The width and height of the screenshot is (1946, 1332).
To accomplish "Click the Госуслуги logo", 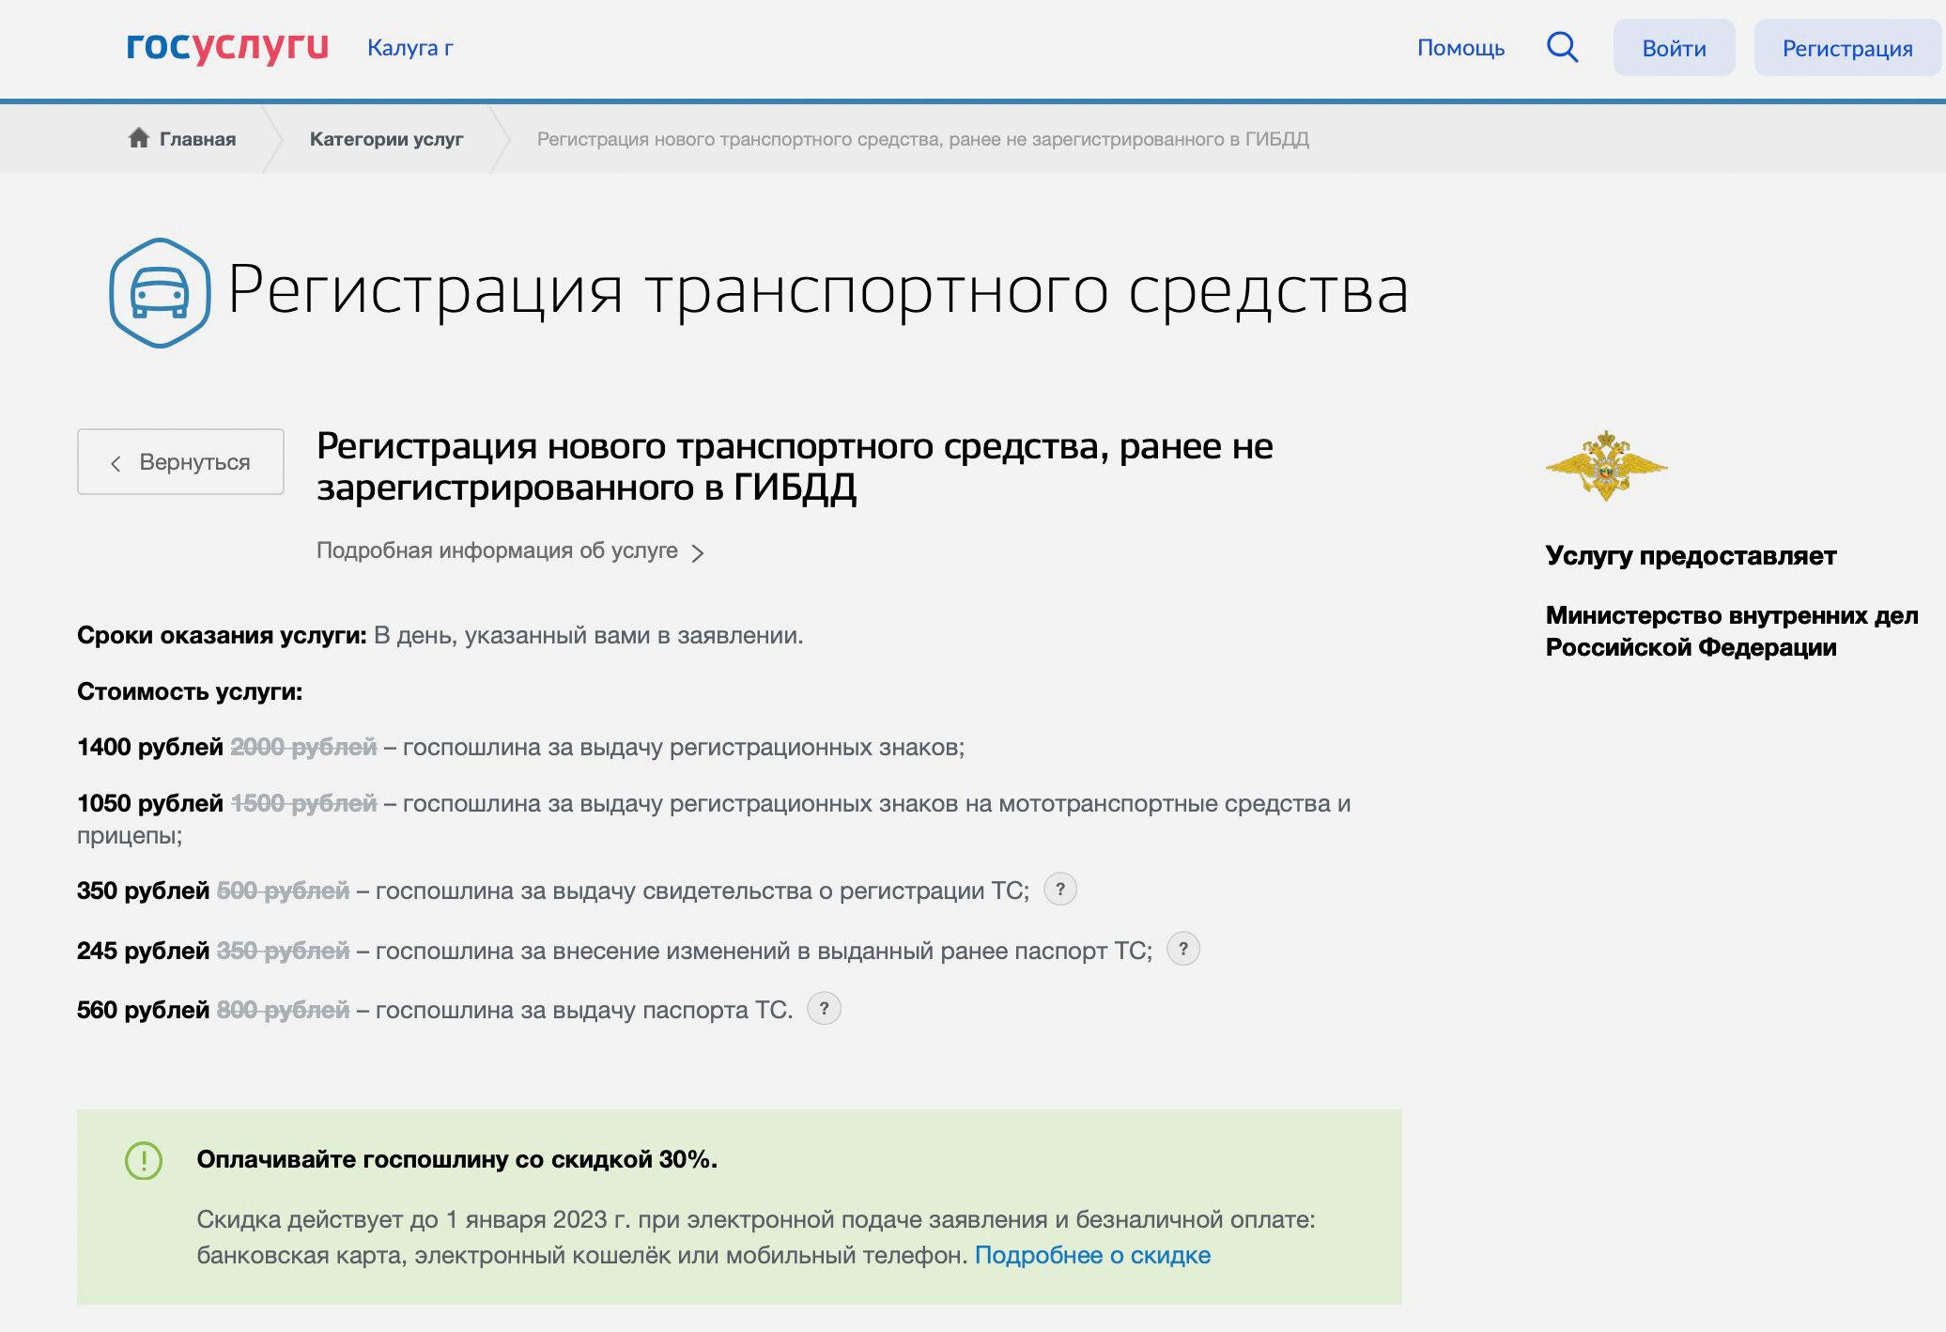I will click(227, 46).
